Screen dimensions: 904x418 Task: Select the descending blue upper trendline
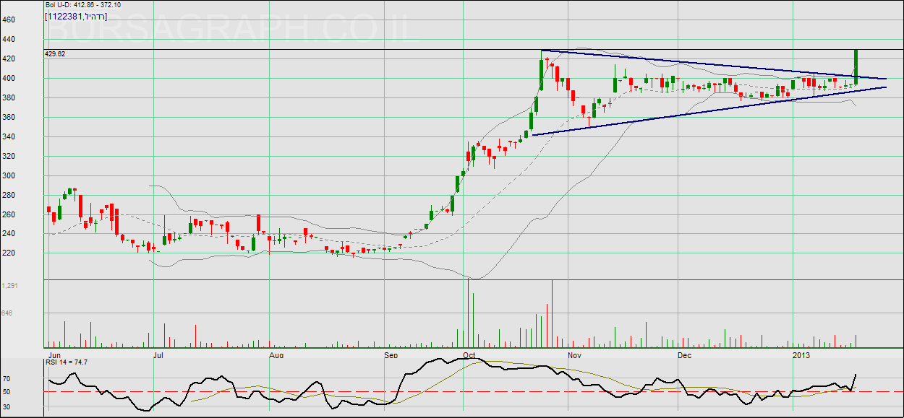(x=714, y=64)
